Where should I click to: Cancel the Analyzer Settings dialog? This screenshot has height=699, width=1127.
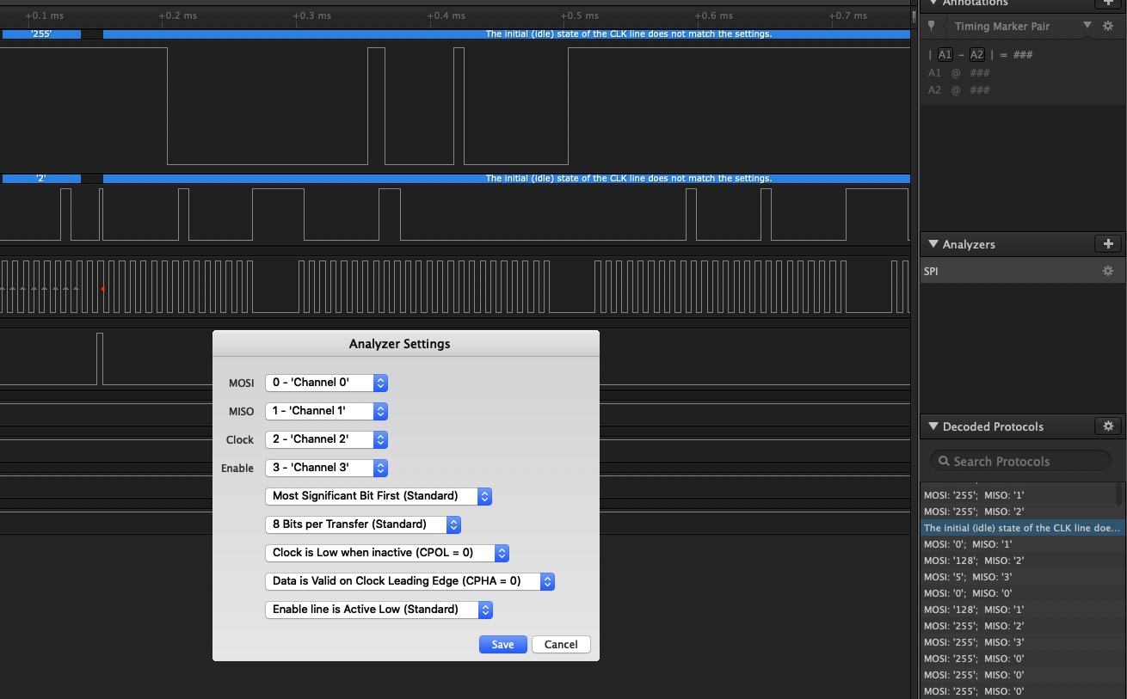(x=561, y=645)
